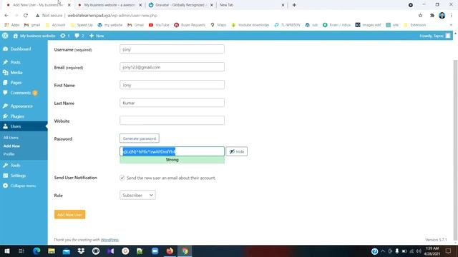The image size is (458, 257).
Task: Go to All Users submenu
Action: [x=11, y=138]
